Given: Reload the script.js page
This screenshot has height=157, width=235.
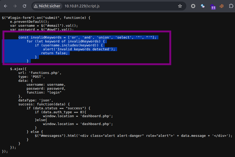Looking at the screenshot, I should 24,6.
